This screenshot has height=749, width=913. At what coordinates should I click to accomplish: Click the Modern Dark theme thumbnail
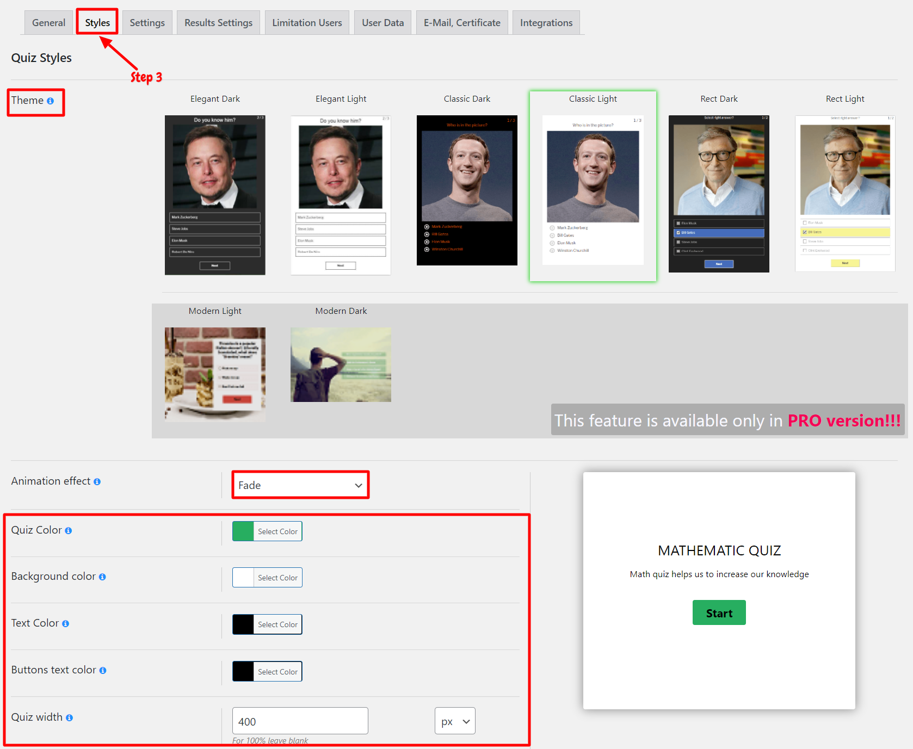[341, 364]
